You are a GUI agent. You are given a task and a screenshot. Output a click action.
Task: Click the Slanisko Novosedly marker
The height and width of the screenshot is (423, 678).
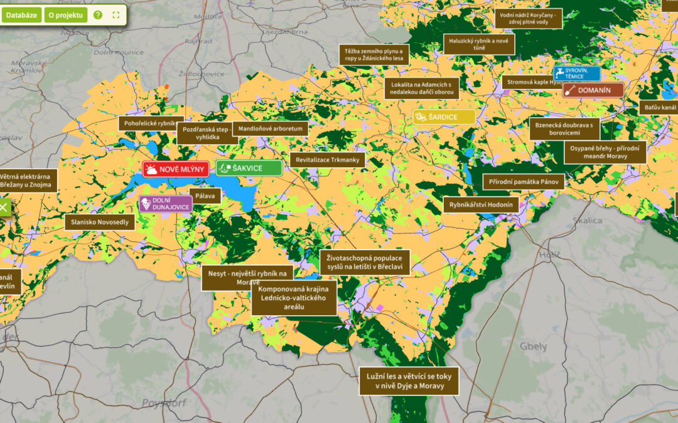100,222
